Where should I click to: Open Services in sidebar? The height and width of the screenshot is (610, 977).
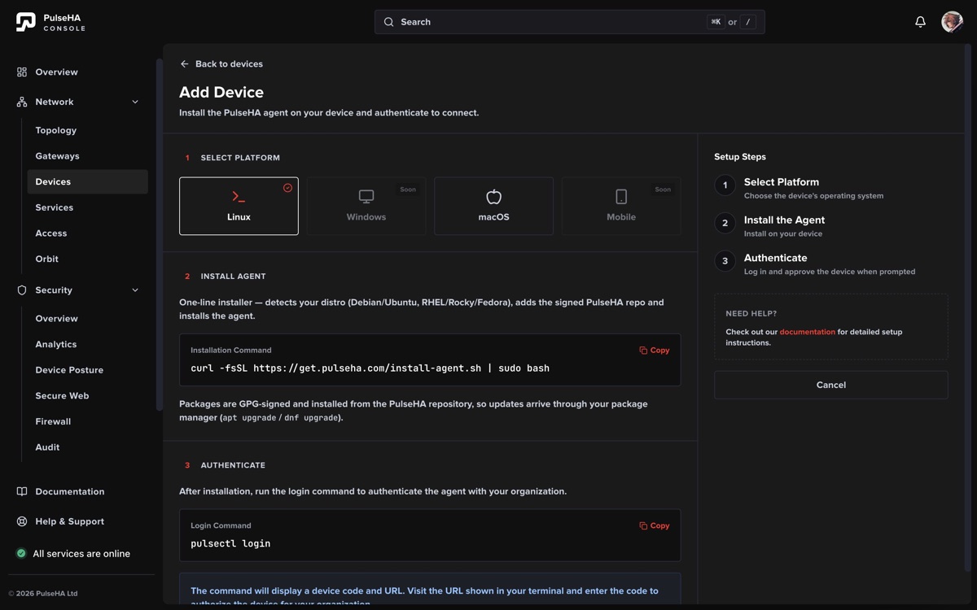pyautogui.click(x=87, y=207)
